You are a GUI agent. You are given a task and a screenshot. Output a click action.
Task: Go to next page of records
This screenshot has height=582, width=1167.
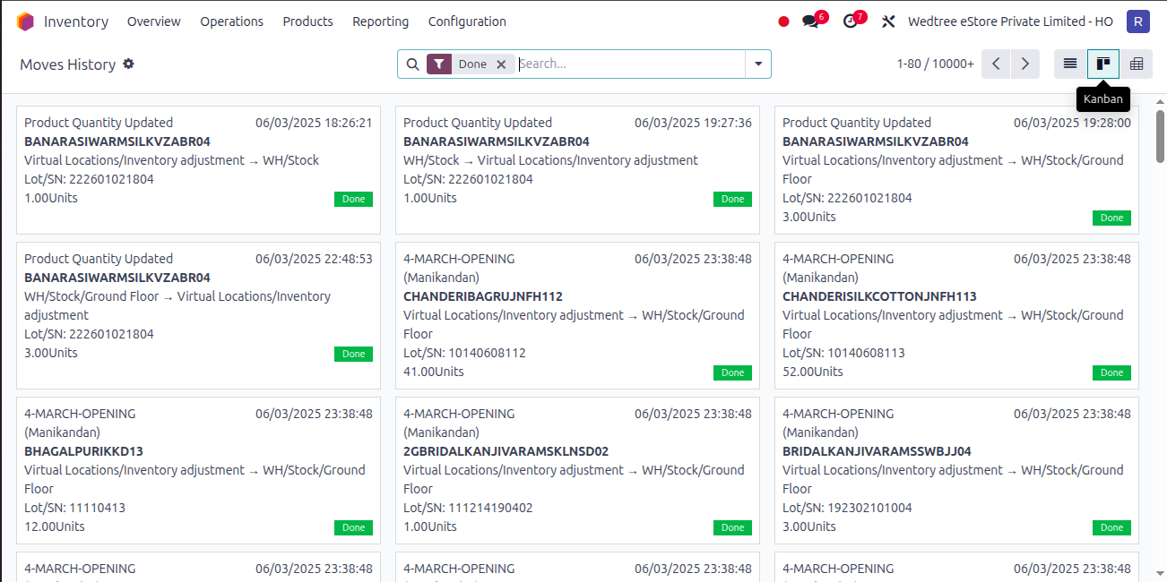click(1025, 64)
